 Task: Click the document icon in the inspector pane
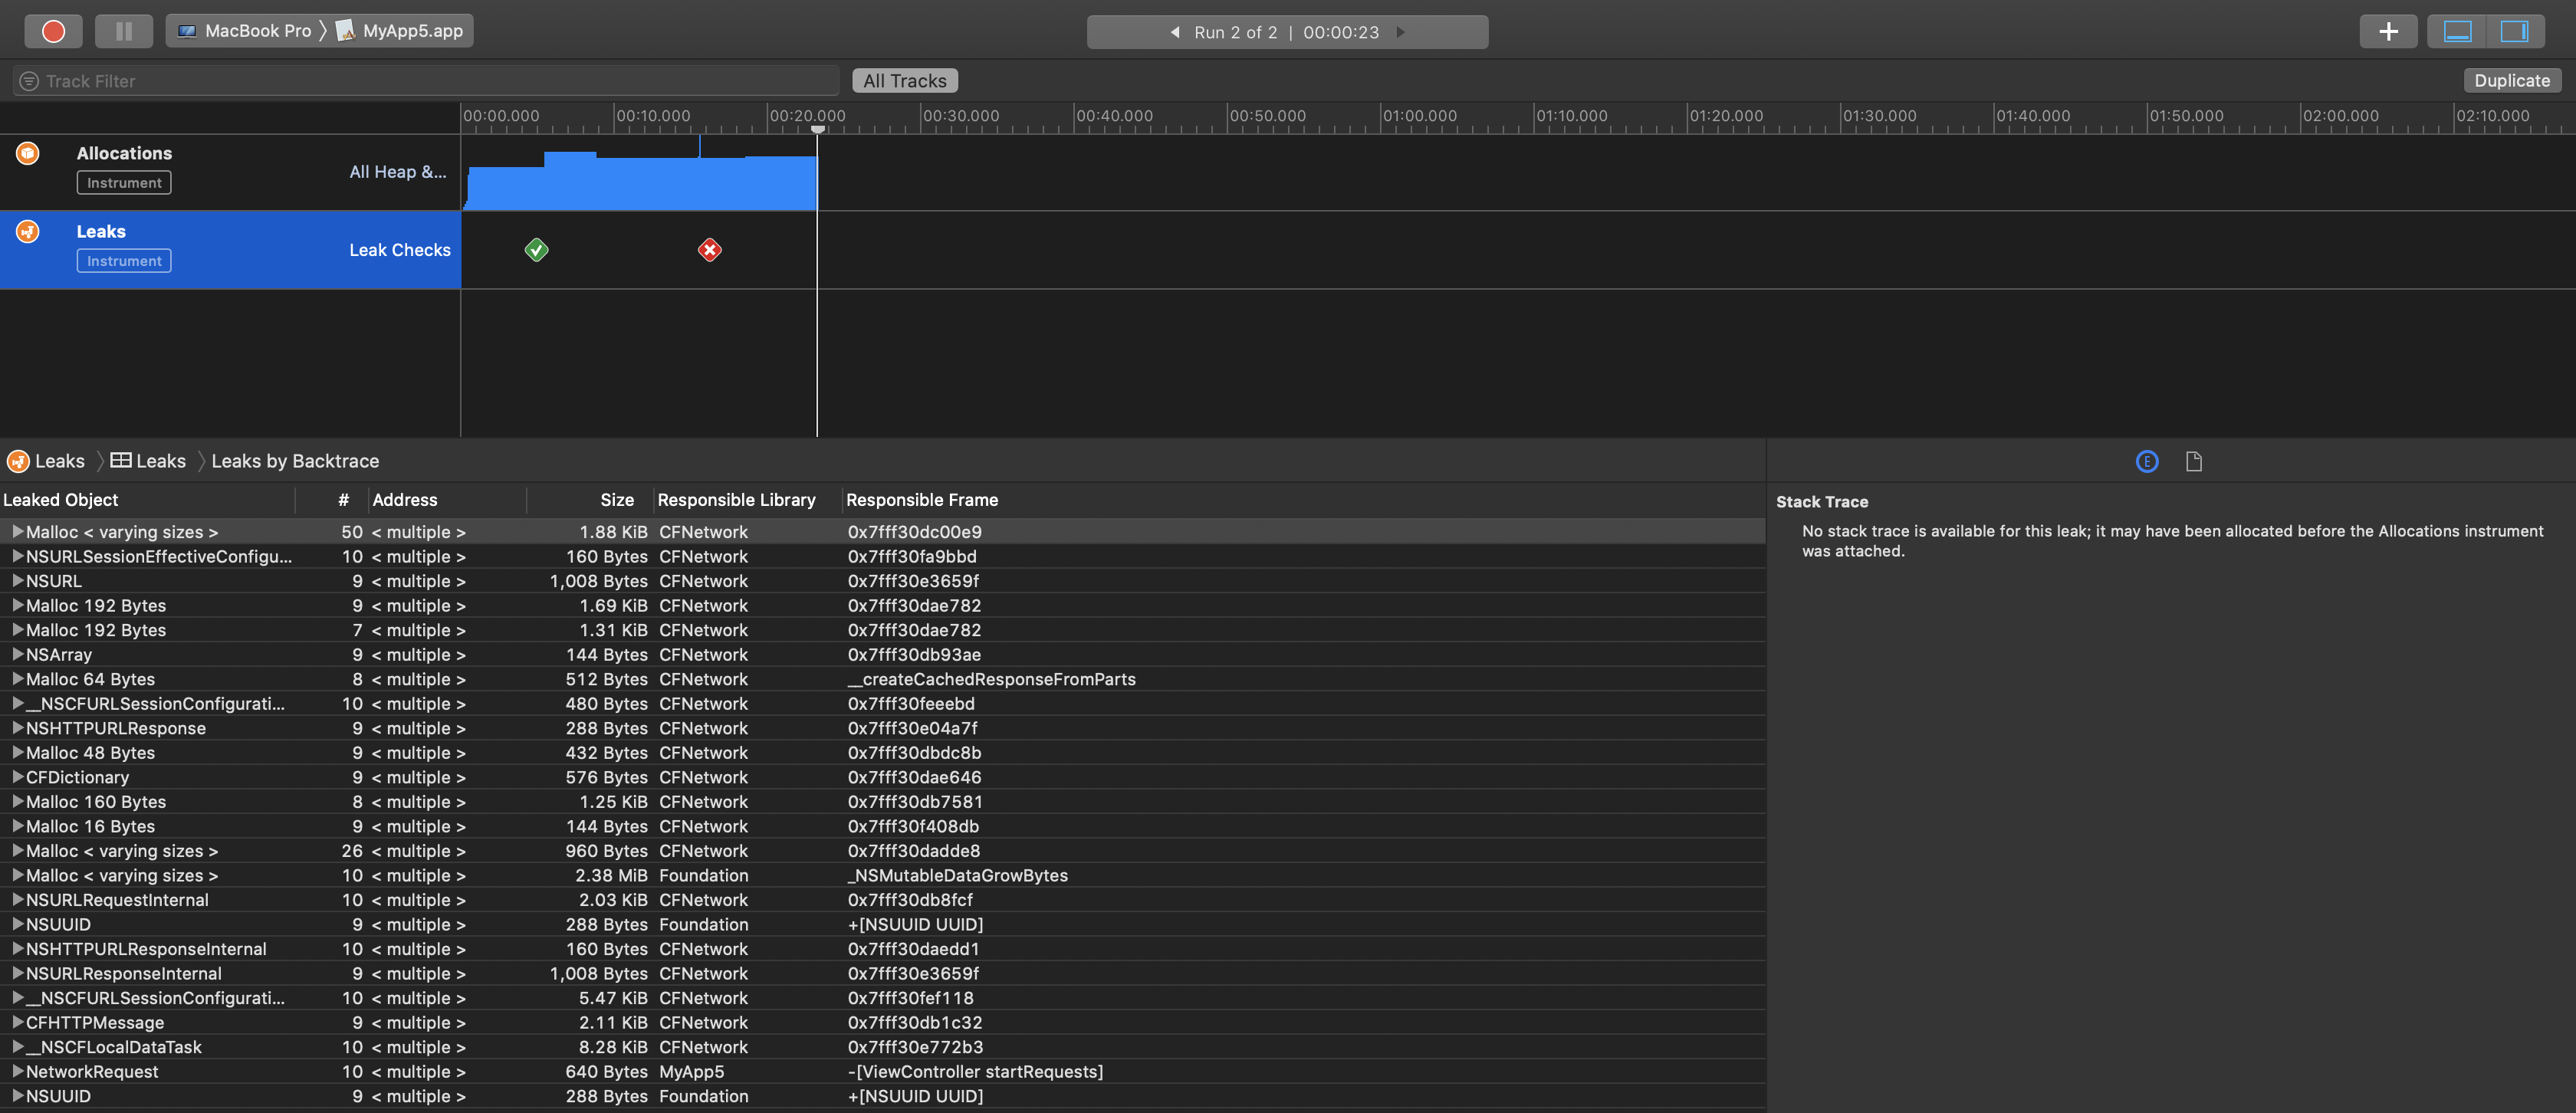pyautogui.click(x=2193, y=461)
